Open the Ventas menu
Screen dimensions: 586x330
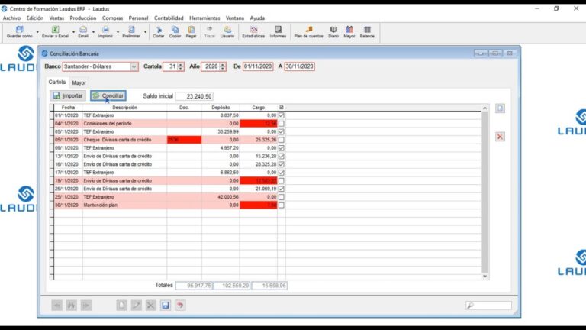(x=56, y=18)
